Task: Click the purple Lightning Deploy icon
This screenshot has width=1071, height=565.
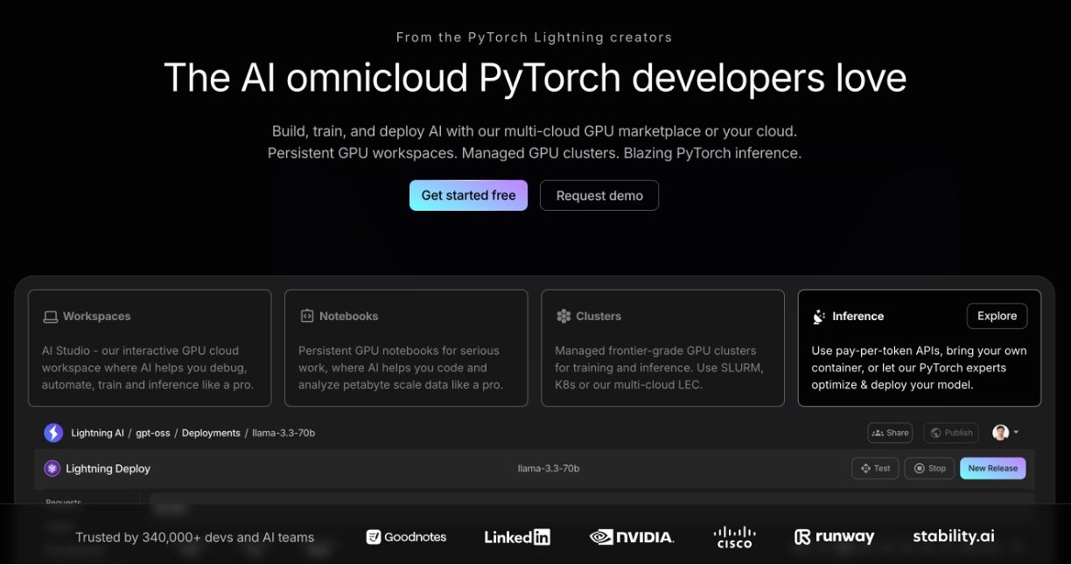Action: 52,469
